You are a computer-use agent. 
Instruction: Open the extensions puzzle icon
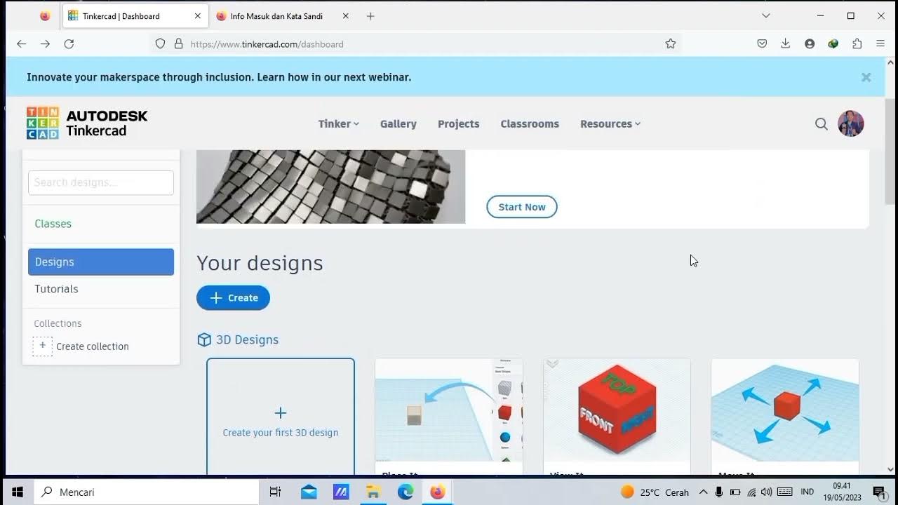857,43
